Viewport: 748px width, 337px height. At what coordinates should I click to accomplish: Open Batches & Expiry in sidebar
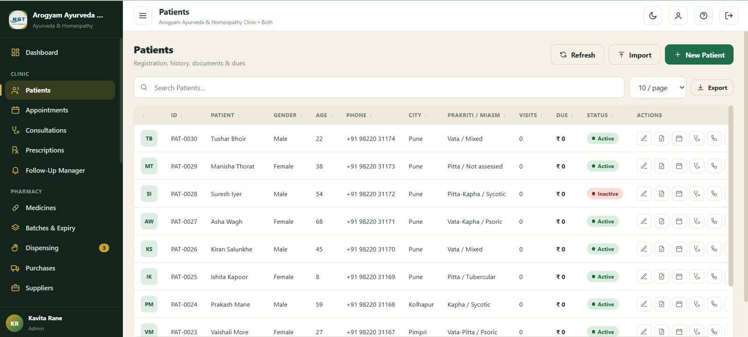(60, 228)
